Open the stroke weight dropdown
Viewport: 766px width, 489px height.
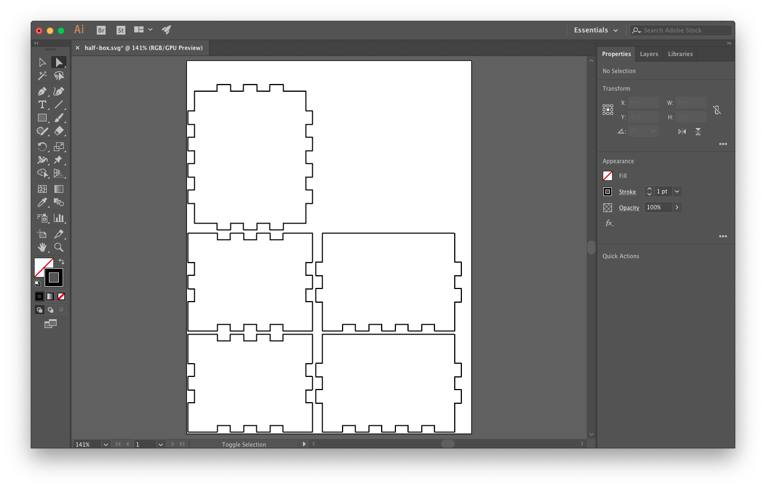[x=677, y=191]
